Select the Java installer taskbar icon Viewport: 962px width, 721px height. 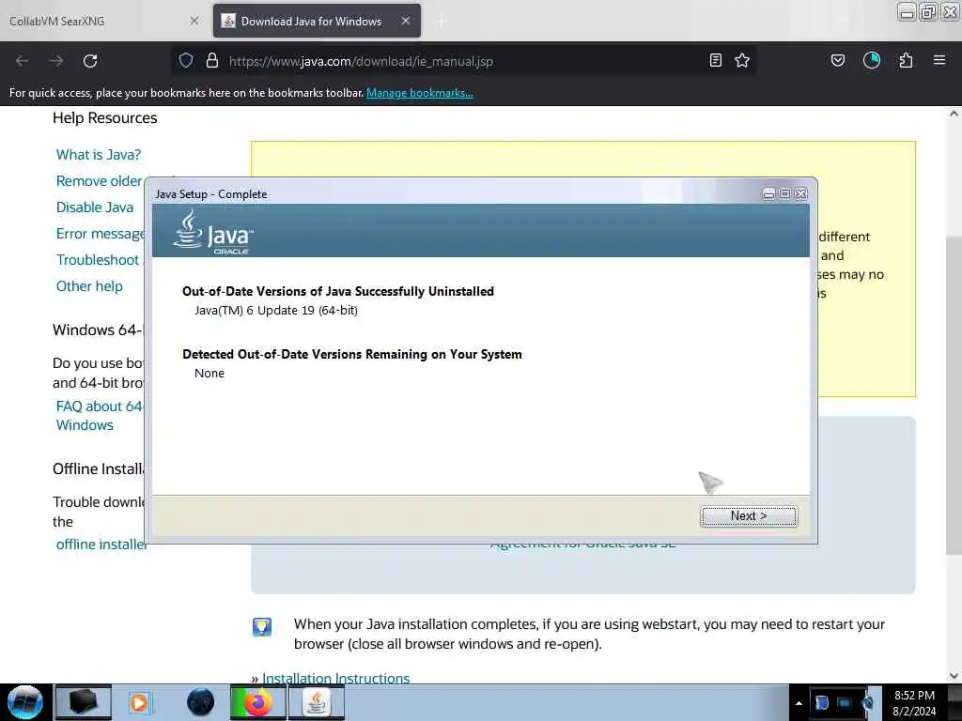[317, 702]
